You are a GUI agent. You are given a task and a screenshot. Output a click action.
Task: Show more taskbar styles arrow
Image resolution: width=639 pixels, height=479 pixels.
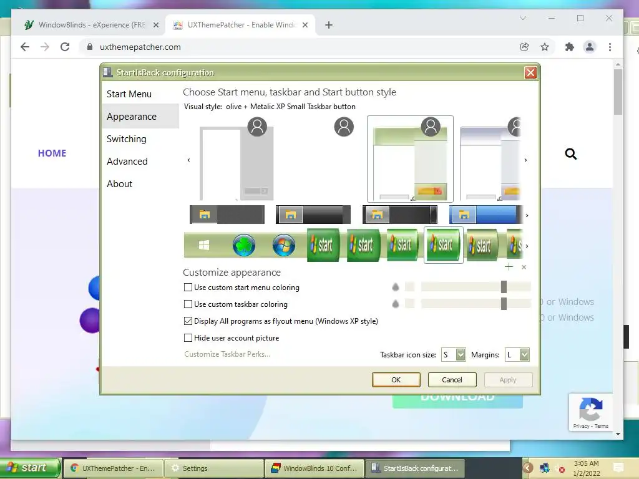[527, 215]
